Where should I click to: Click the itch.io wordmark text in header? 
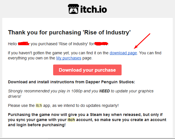point(93,9)
